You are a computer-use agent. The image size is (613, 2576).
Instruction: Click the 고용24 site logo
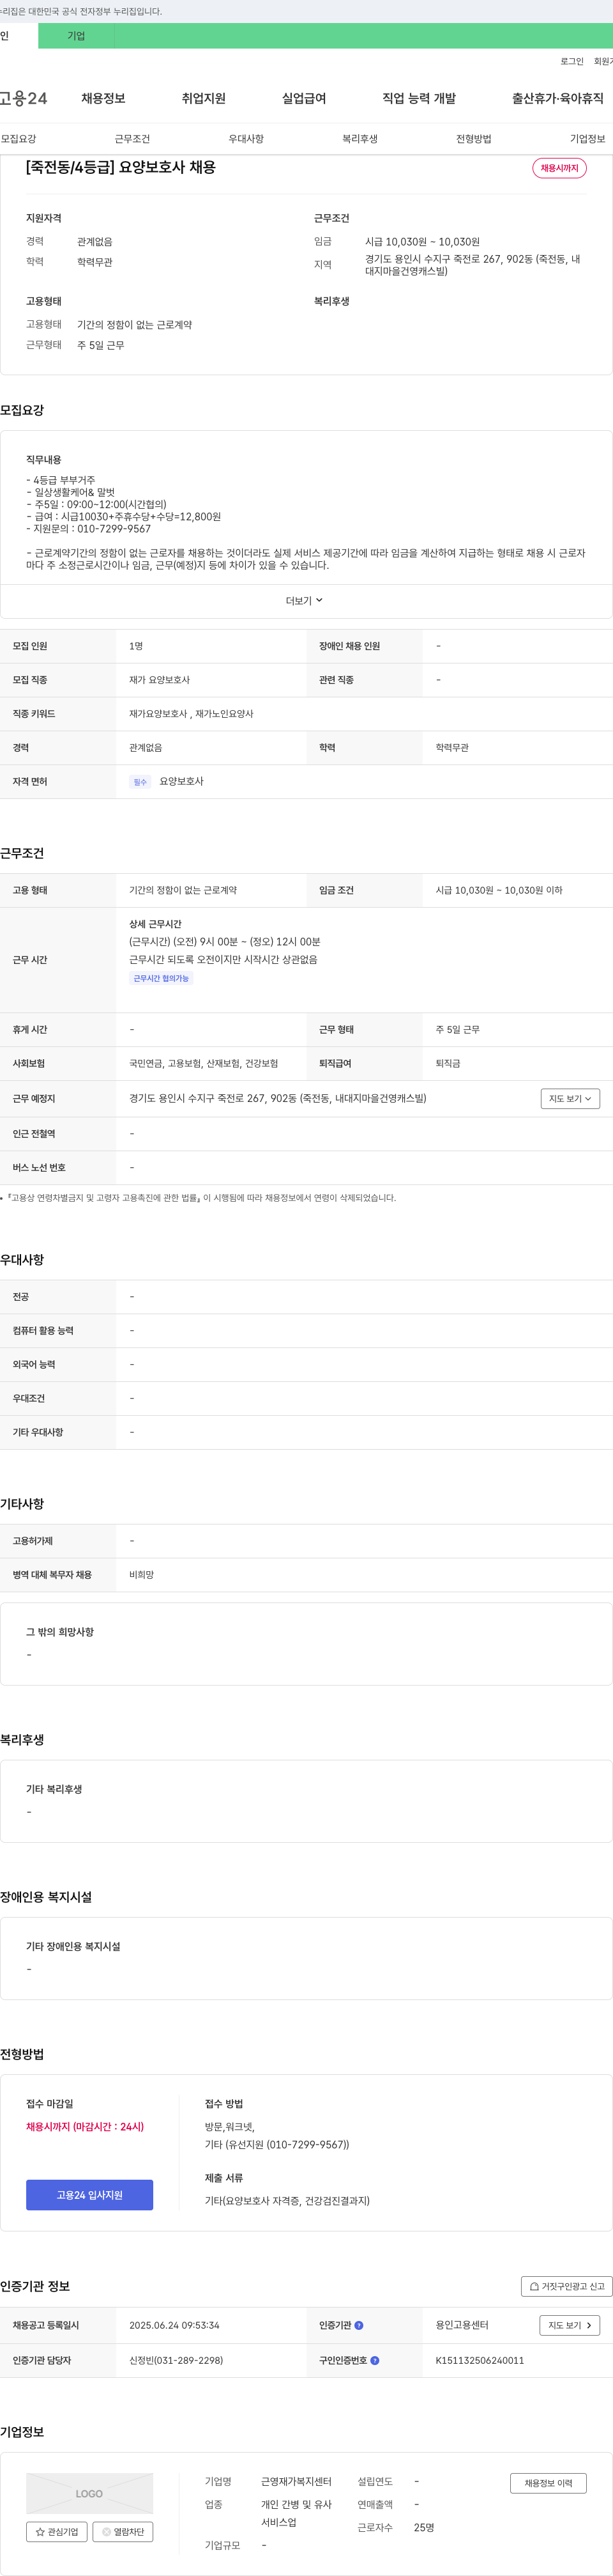[x=23, y=98]
